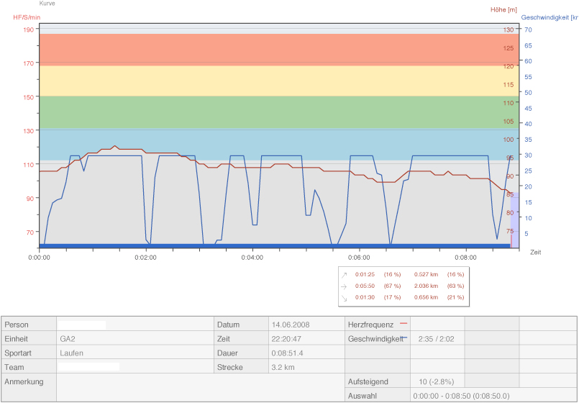Click the 0:02:00 time axis marker

(146, 257)
